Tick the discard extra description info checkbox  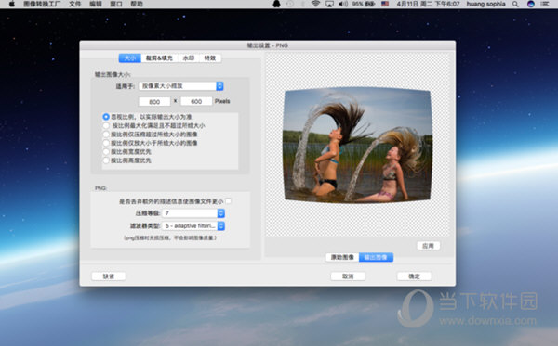[228, 201]
